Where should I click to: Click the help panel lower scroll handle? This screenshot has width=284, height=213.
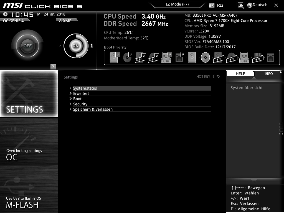click(x=254, y=181)
